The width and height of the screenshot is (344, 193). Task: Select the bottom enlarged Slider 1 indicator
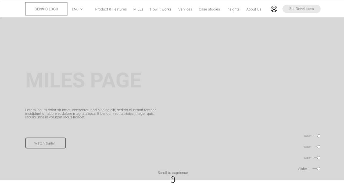(x=318, y=169)
